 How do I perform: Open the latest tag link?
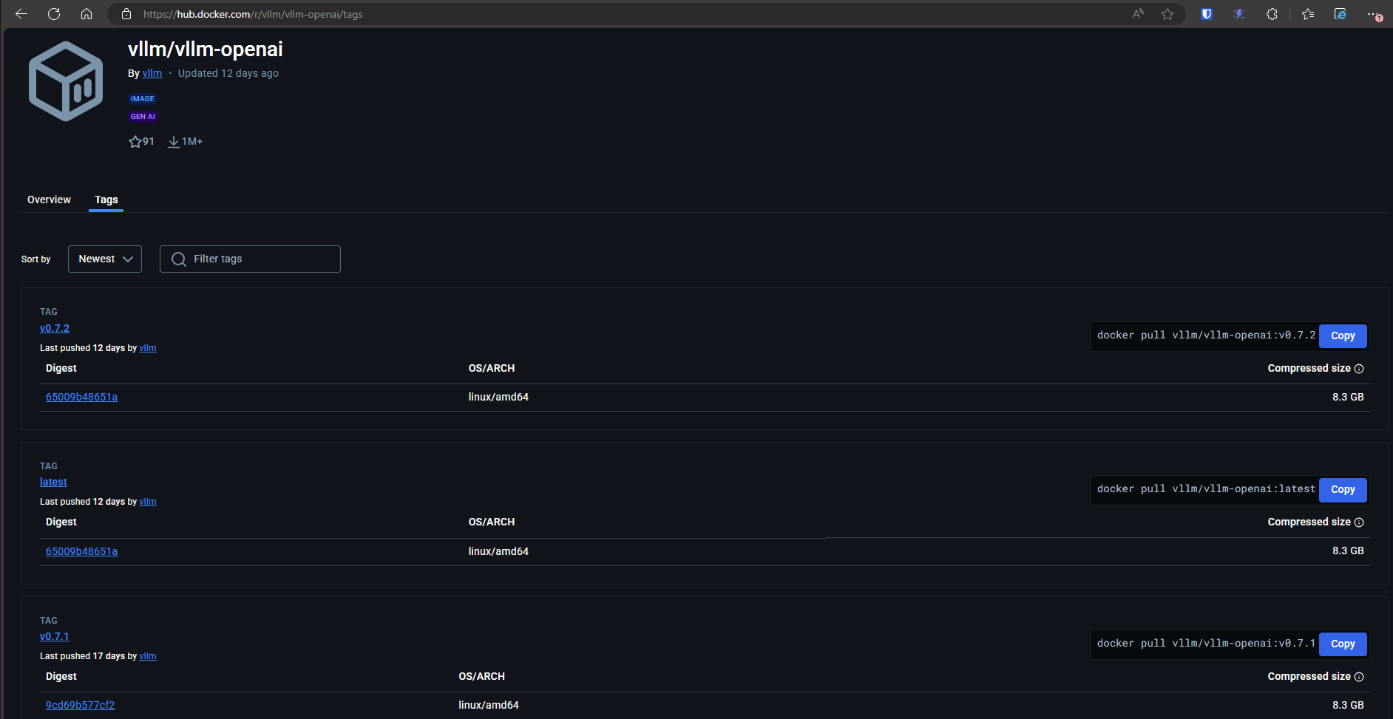click(53, 482)
